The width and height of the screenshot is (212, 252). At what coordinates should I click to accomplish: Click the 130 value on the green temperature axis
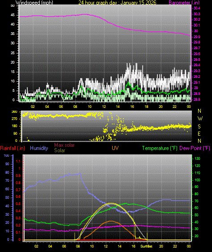click(x=197, y=158)
